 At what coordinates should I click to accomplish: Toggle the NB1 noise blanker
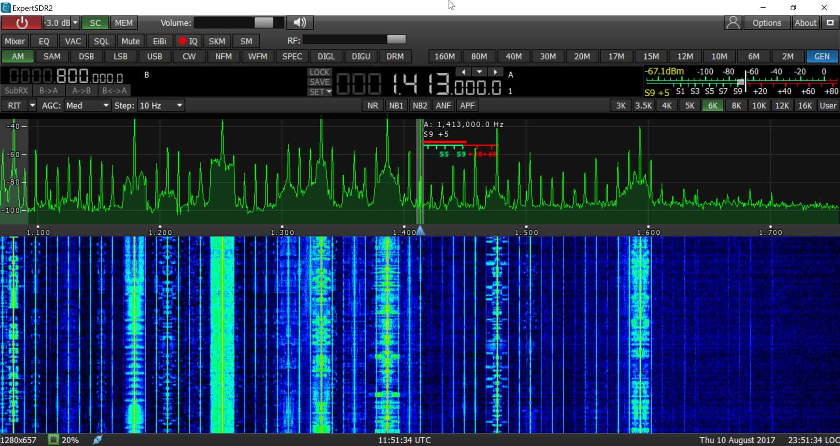[396, 105]
